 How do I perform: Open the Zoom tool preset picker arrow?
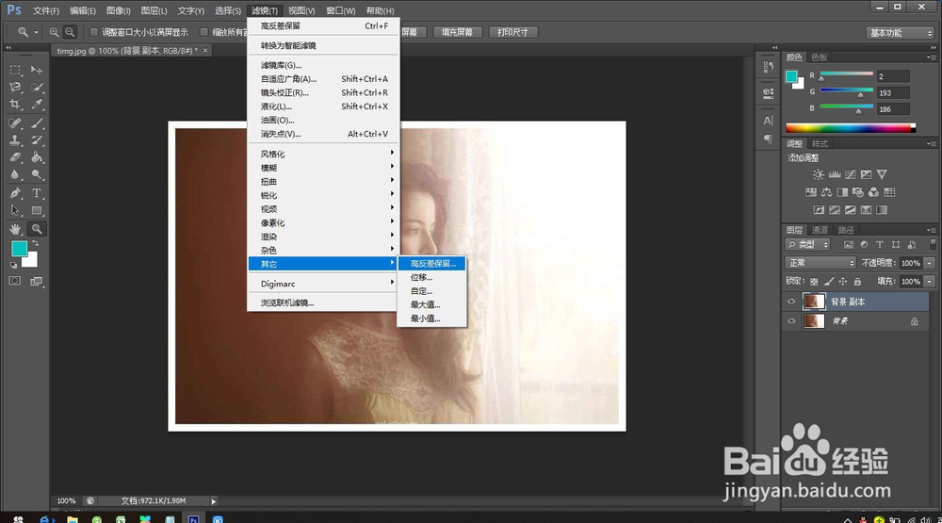coord(36,32)
